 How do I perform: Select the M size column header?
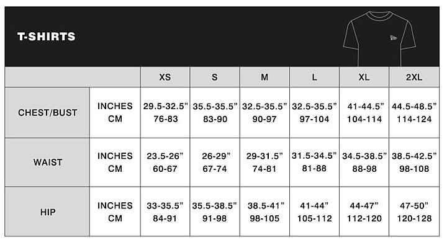[264, 77]
